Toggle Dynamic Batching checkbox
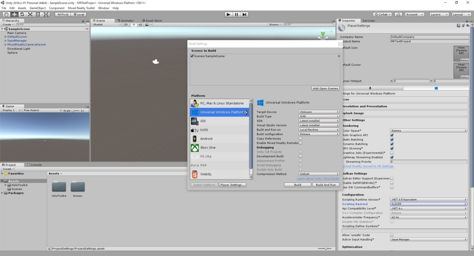Viewport: 474px width, 256px height. point(392,144)
